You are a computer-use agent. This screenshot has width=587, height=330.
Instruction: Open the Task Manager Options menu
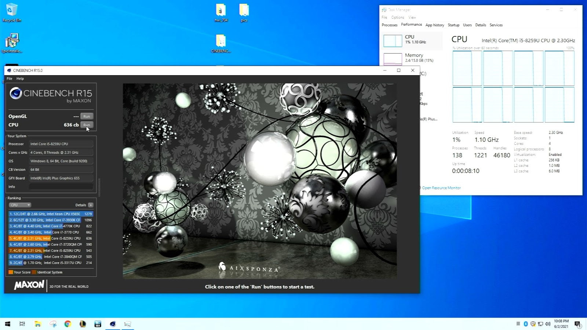pos(398,18)
